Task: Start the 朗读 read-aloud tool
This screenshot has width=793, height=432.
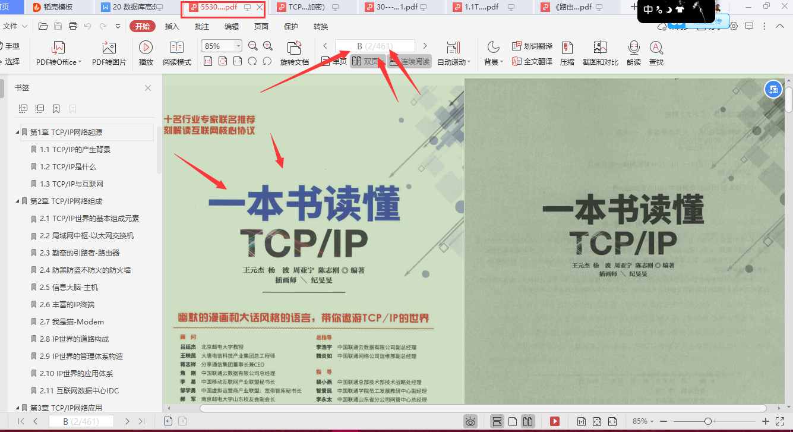Action: [634, 53]
